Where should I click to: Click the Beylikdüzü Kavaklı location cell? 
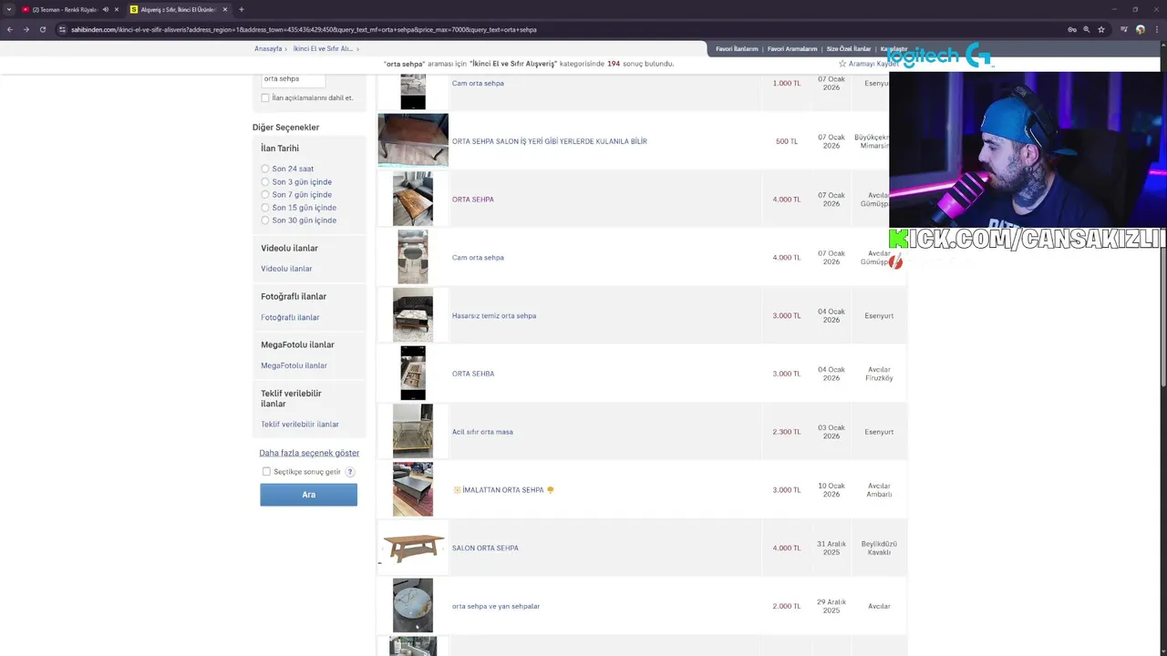pyautogui.click(x=879, y=548)
